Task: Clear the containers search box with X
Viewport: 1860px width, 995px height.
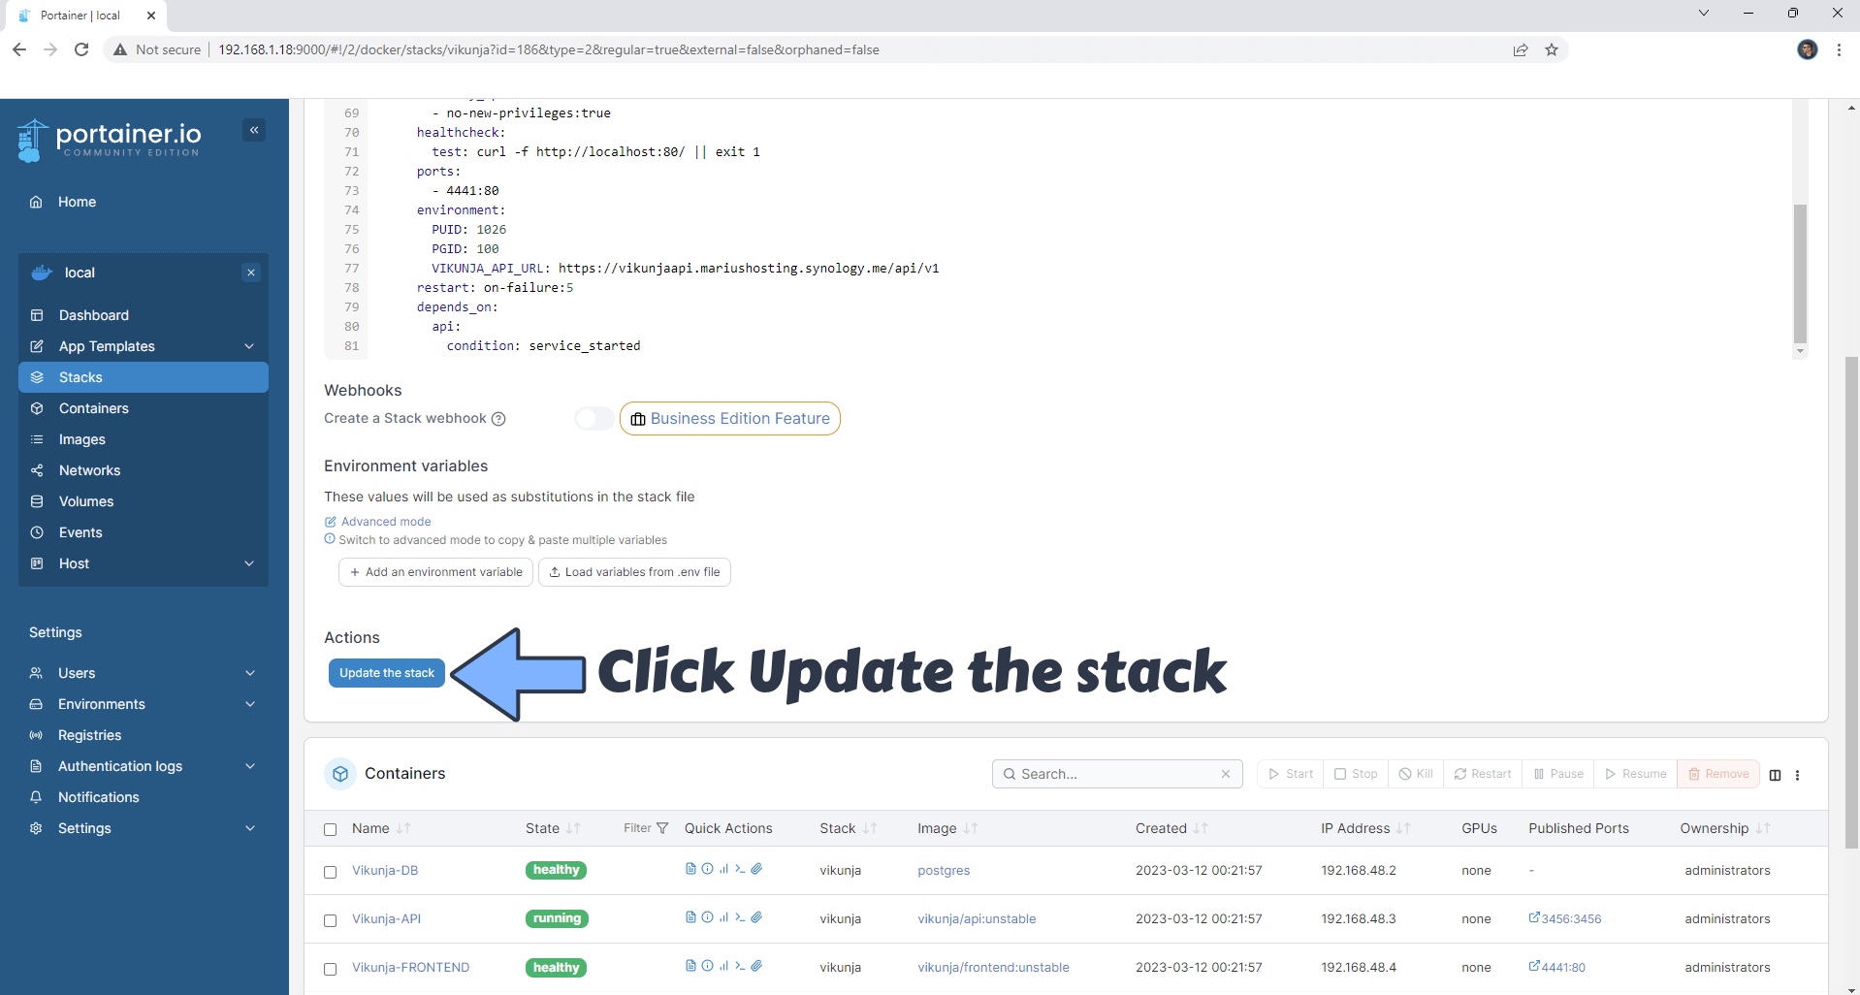Action: click(x=1226, y=774)
